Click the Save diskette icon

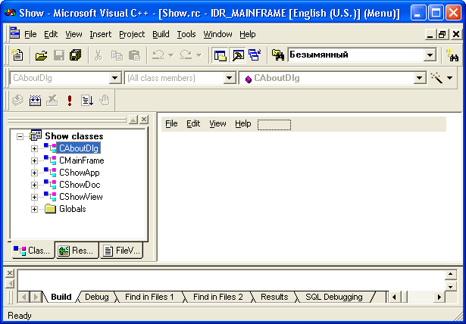(59, 55)
